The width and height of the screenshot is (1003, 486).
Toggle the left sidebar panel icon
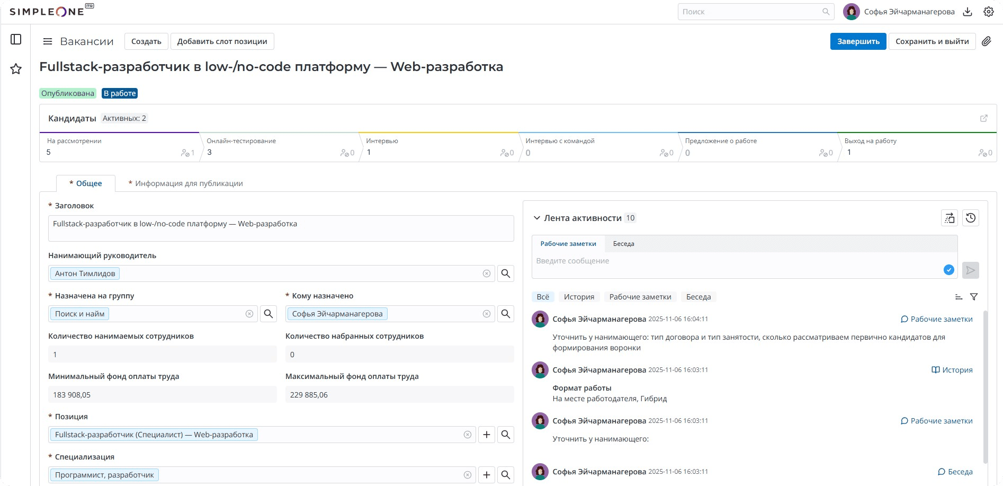coord(16,39)
